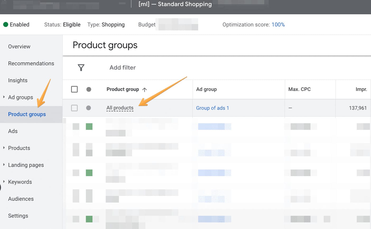Click the 137,961 impressions value
Viewport: 371px width, 229px height.
358,108
